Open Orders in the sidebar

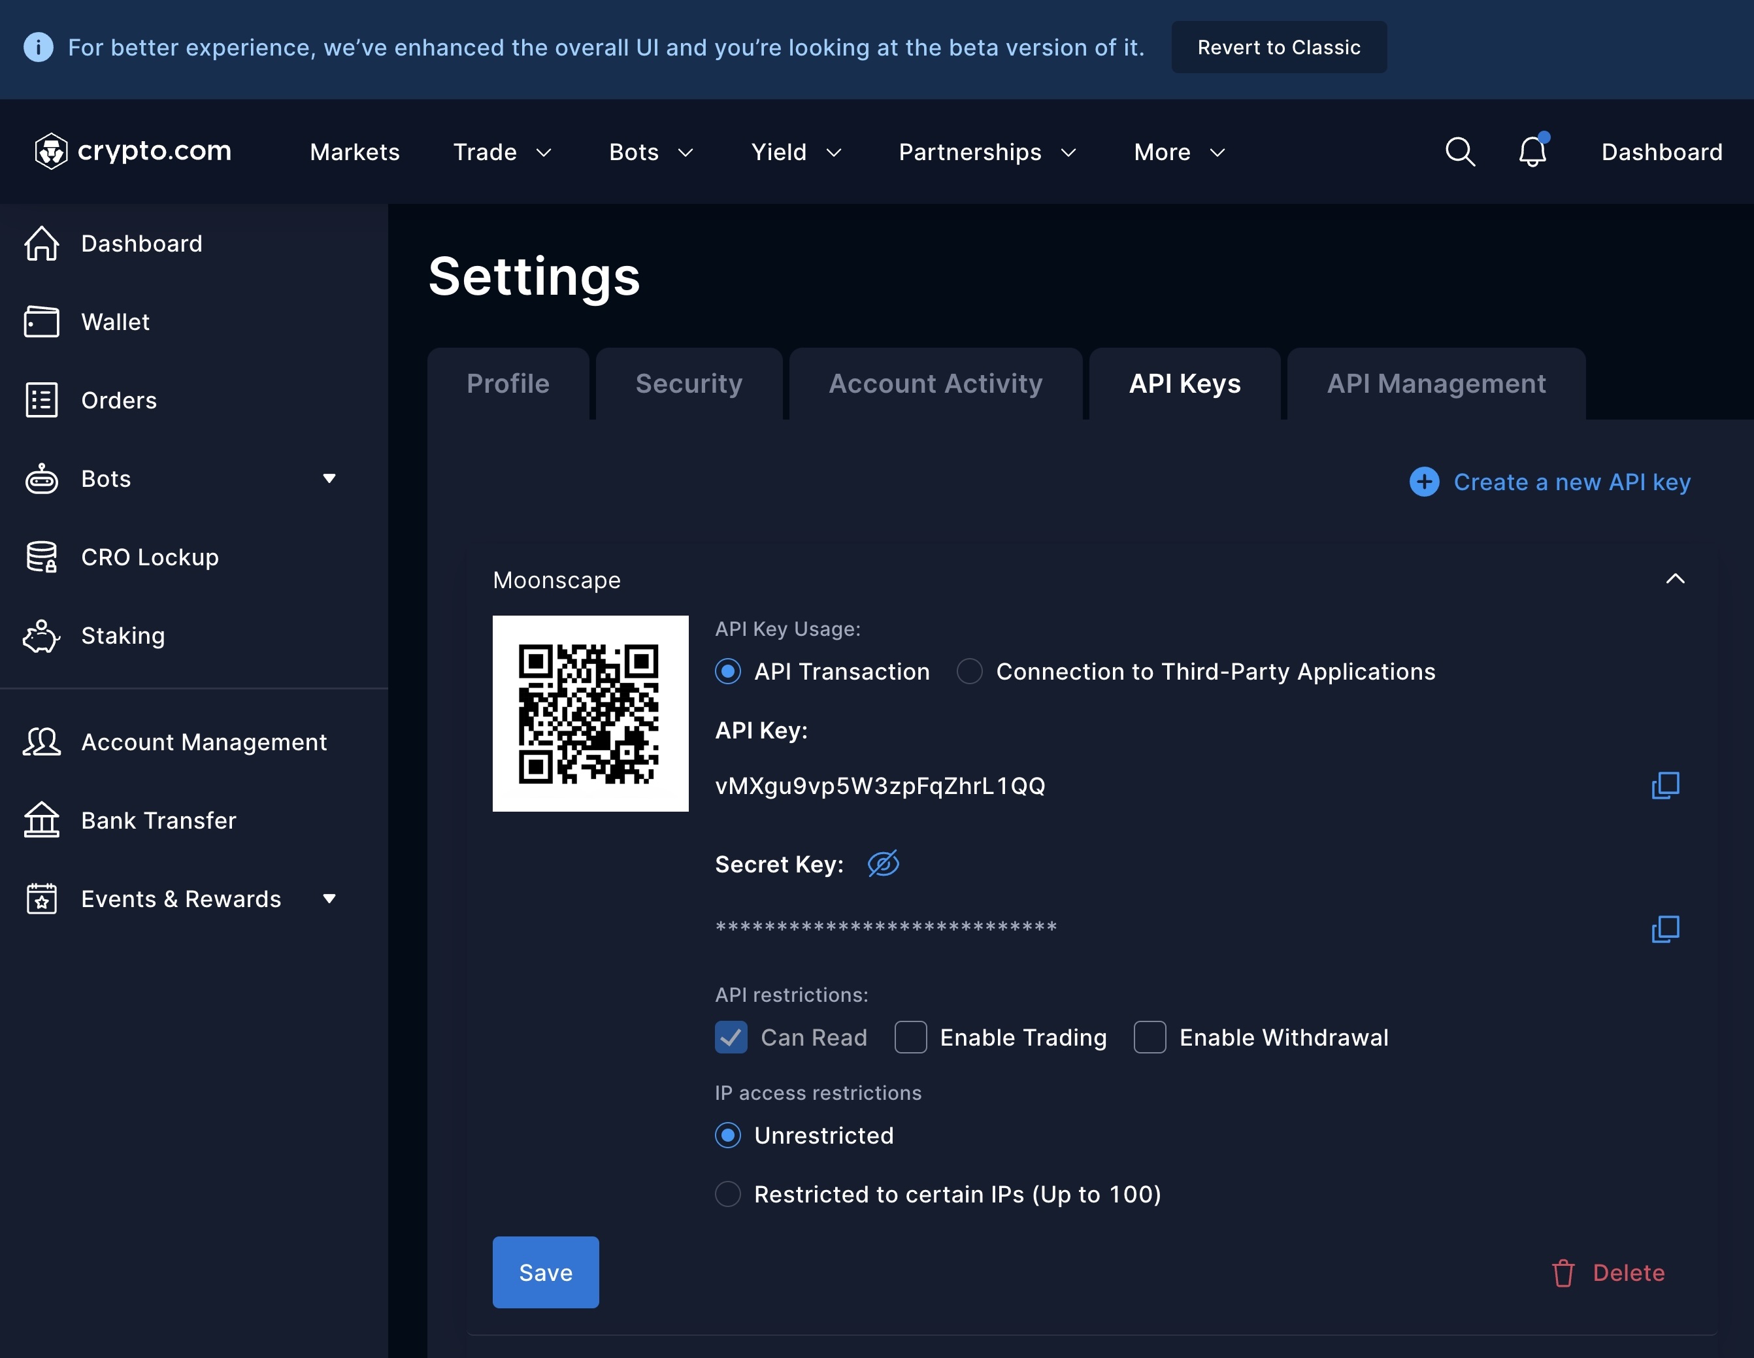(119, 400)
